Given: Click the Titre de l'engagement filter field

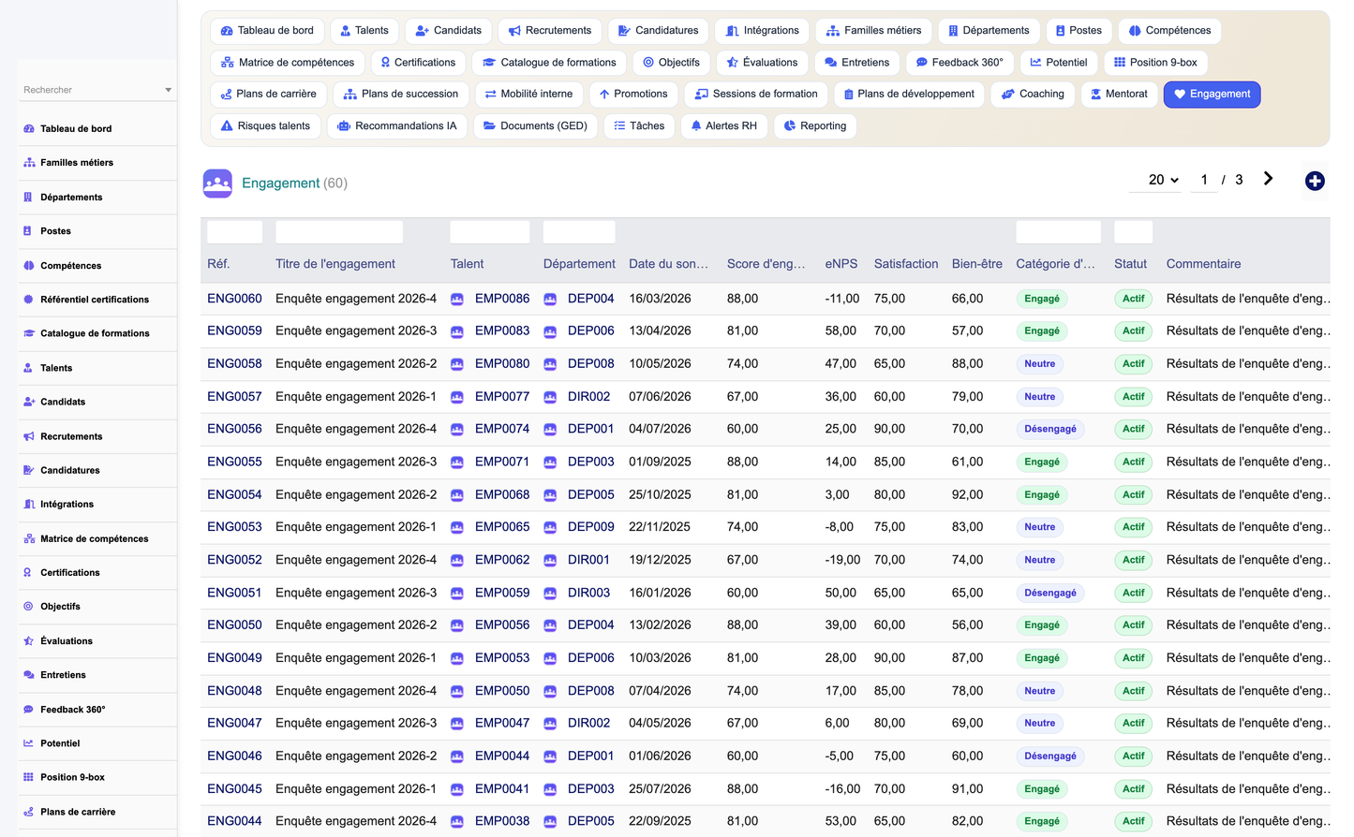Looking at the screenshot, I should tap(339, 232).
